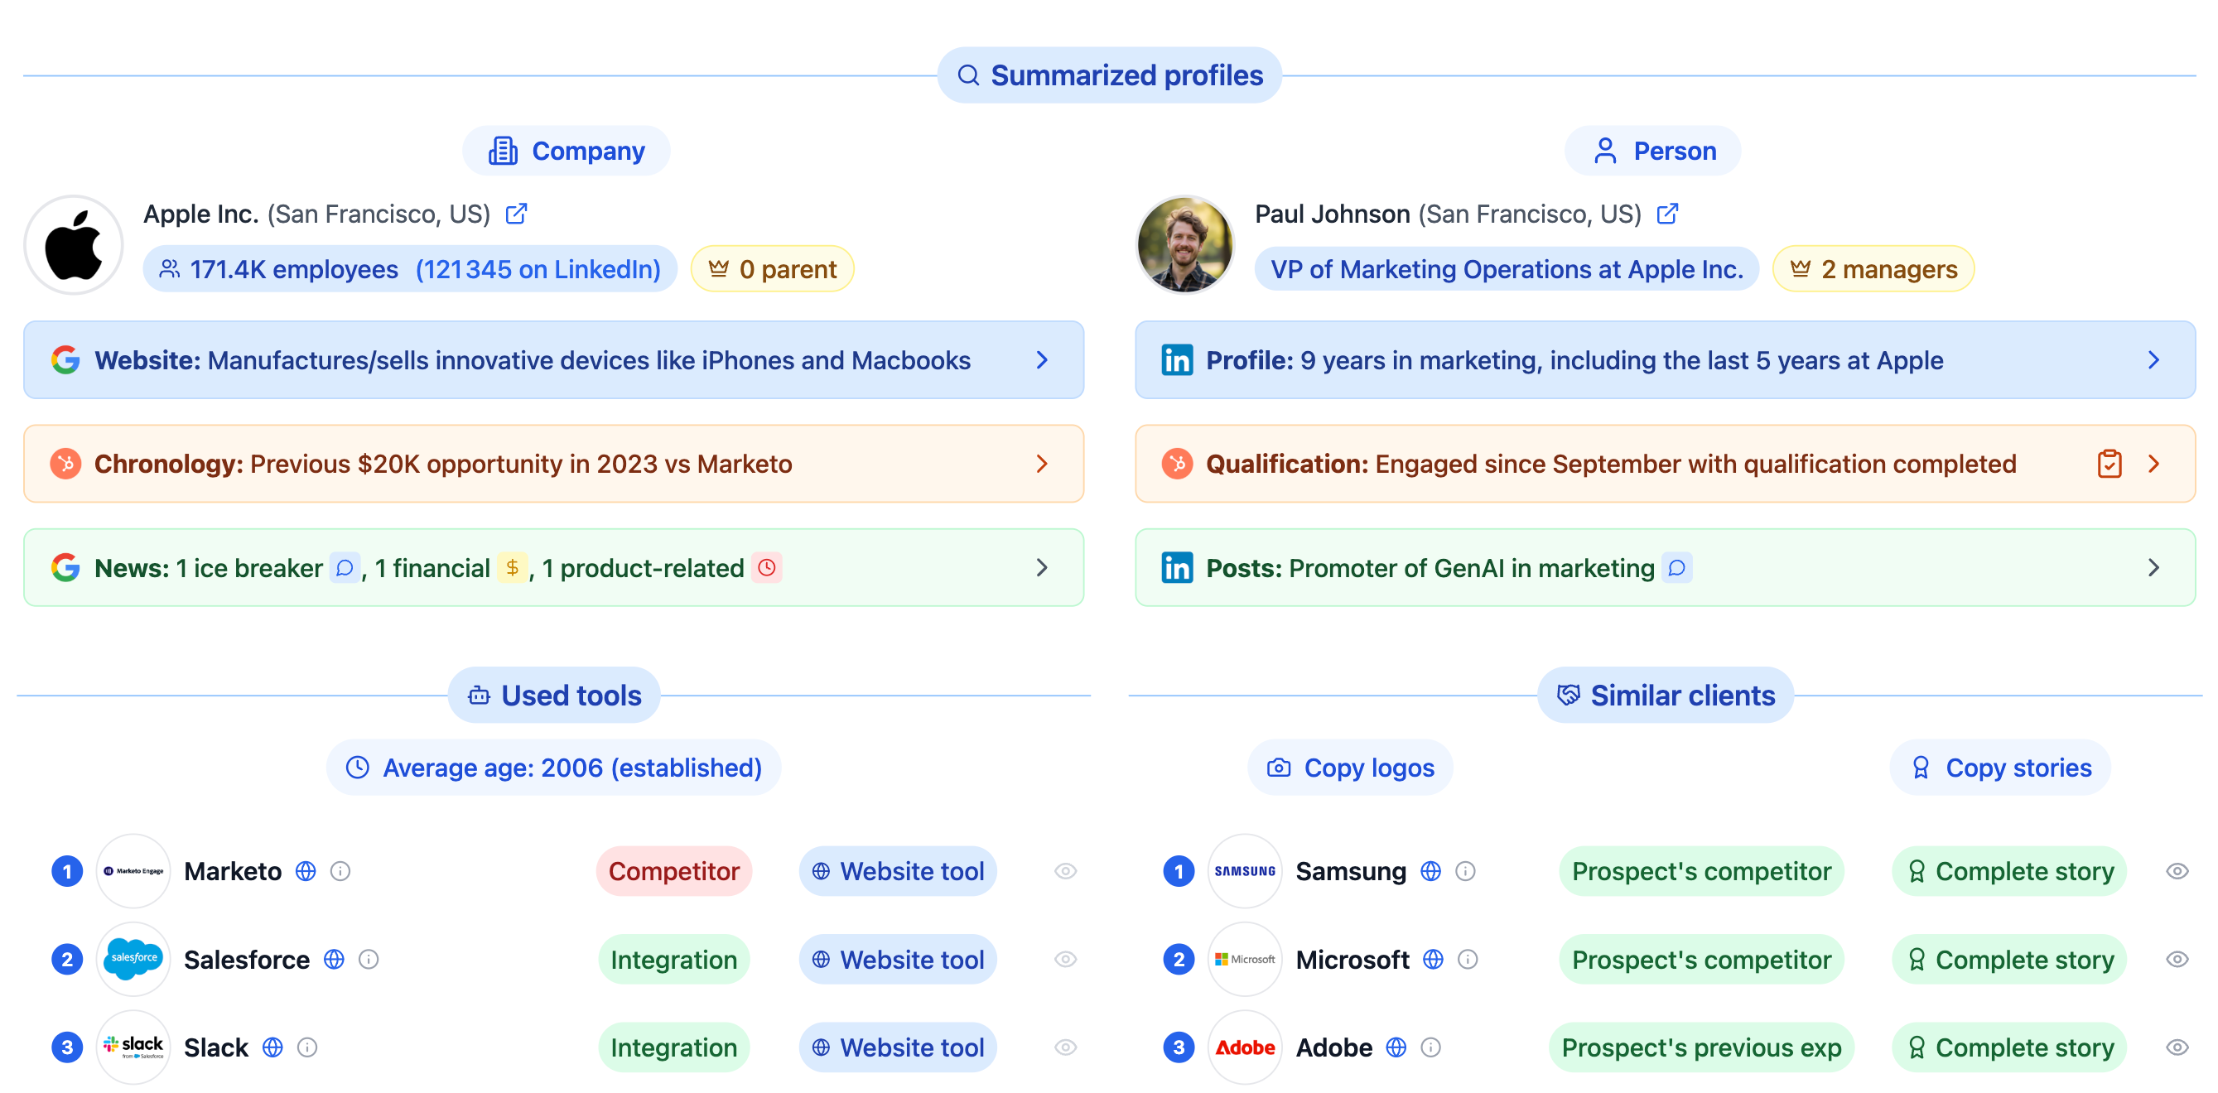Select the Company section tab

(x=567, y=151)
